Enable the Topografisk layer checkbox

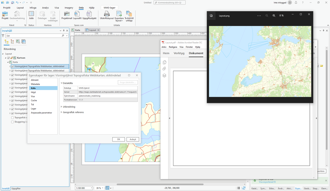pyautogui.click(x=13, y=117)
